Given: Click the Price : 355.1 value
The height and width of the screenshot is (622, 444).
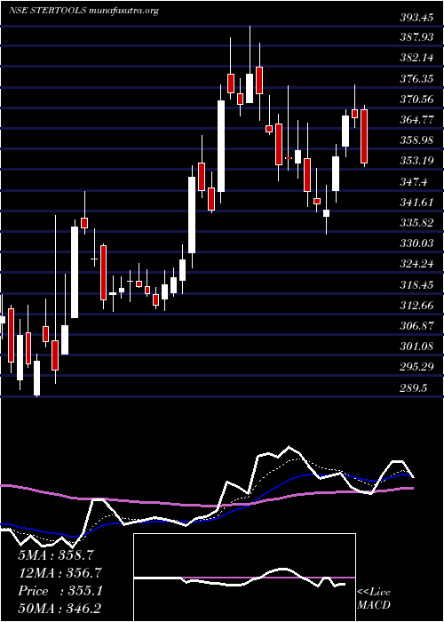Looking at the screenshot, I should [x=59, y=591].
